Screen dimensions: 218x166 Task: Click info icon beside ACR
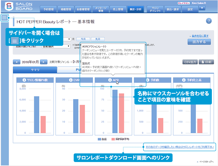point(110,80)
